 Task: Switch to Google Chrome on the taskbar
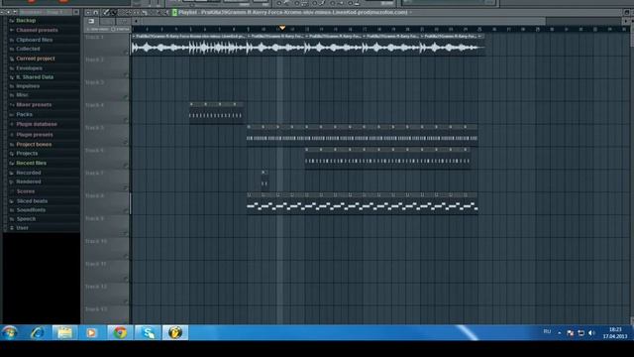(120, 333)
